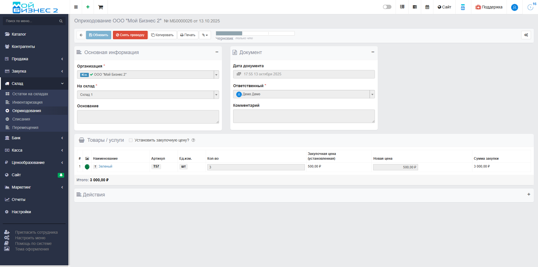Click the document status progress bar
Image resolution: width=538 pixels, height=267 pixels.
click(x=255, y=33)
